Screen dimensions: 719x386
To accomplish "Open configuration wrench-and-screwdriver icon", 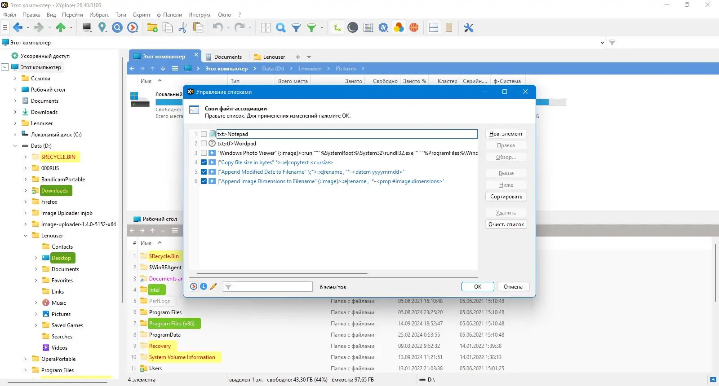I will [x=469, y=28].
